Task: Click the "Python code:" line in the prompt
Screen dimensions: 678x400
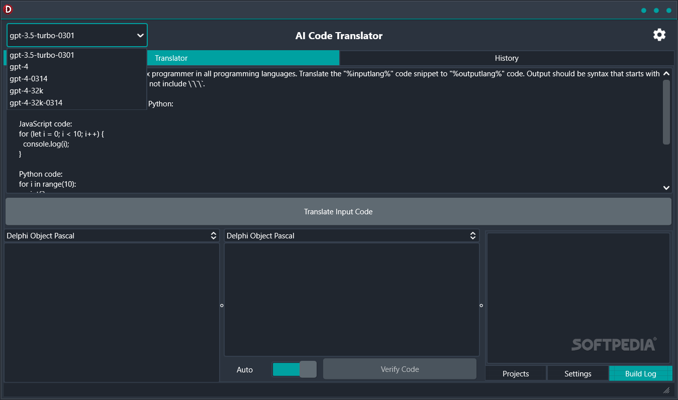Action: click(41, 174)
